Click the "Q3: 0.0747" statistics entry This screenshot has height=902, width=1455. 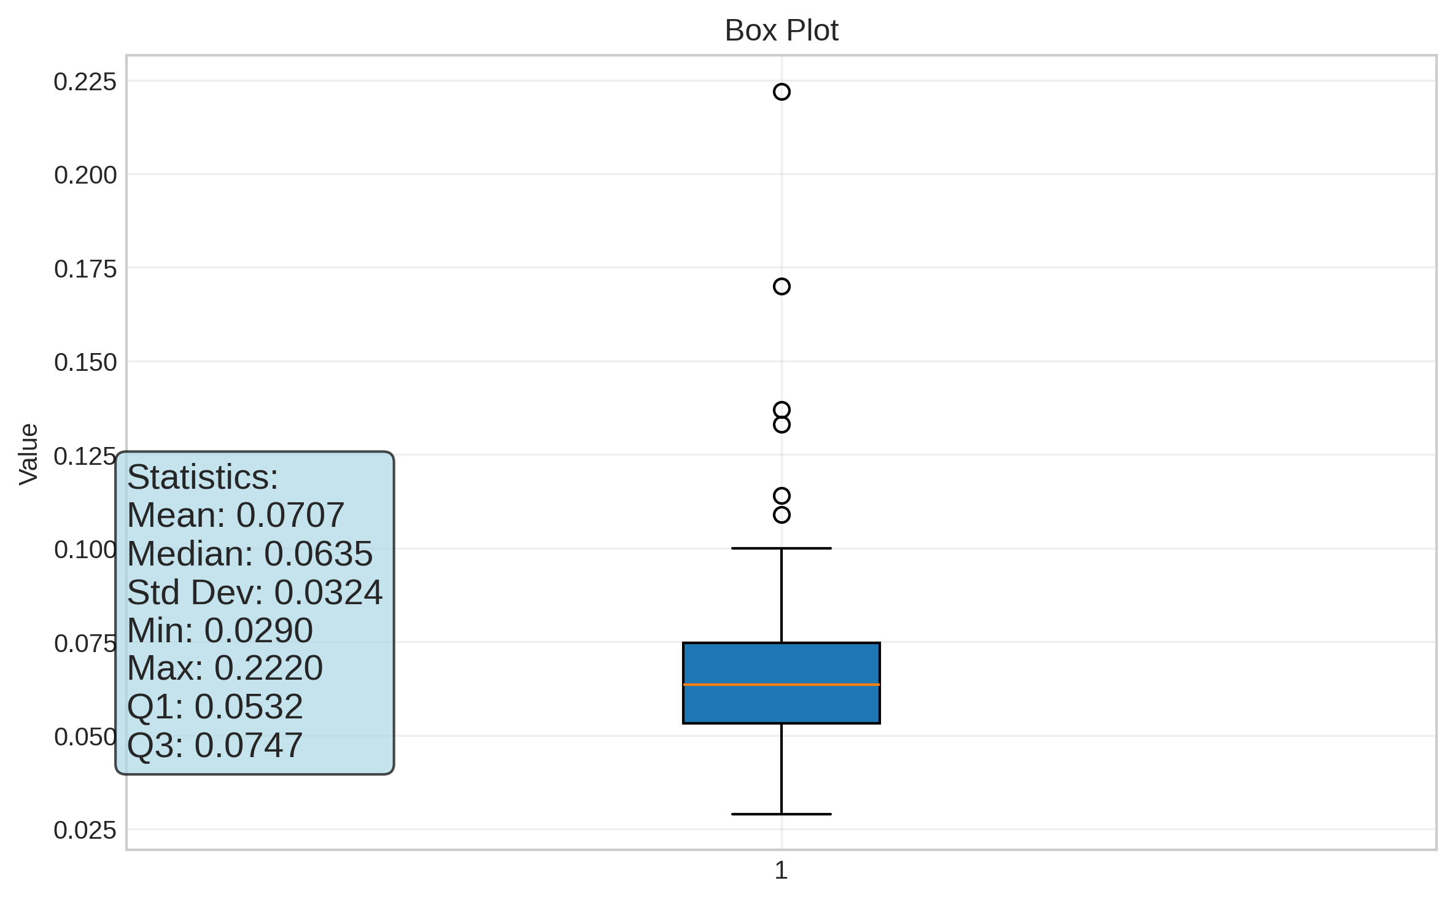[215, 745]
